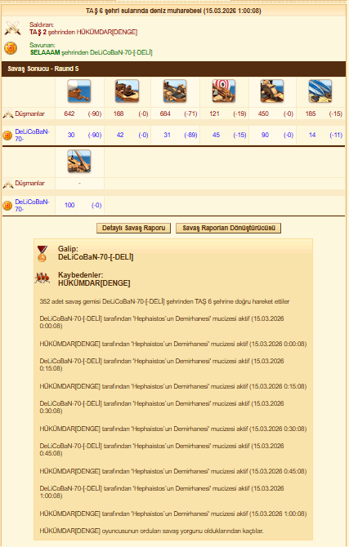Screen dimensions: 349x547
Task: Click enemy count 185
Action: point(311,113)
